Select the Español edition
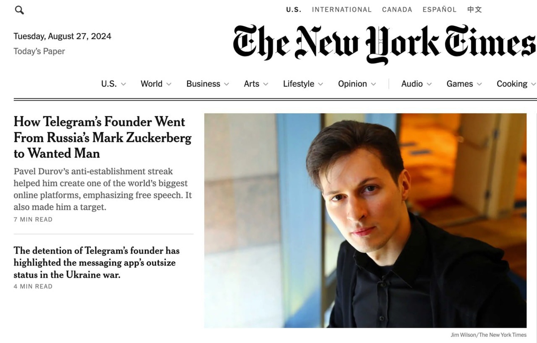The image size is (537, 343). click(x=439, y=9)
